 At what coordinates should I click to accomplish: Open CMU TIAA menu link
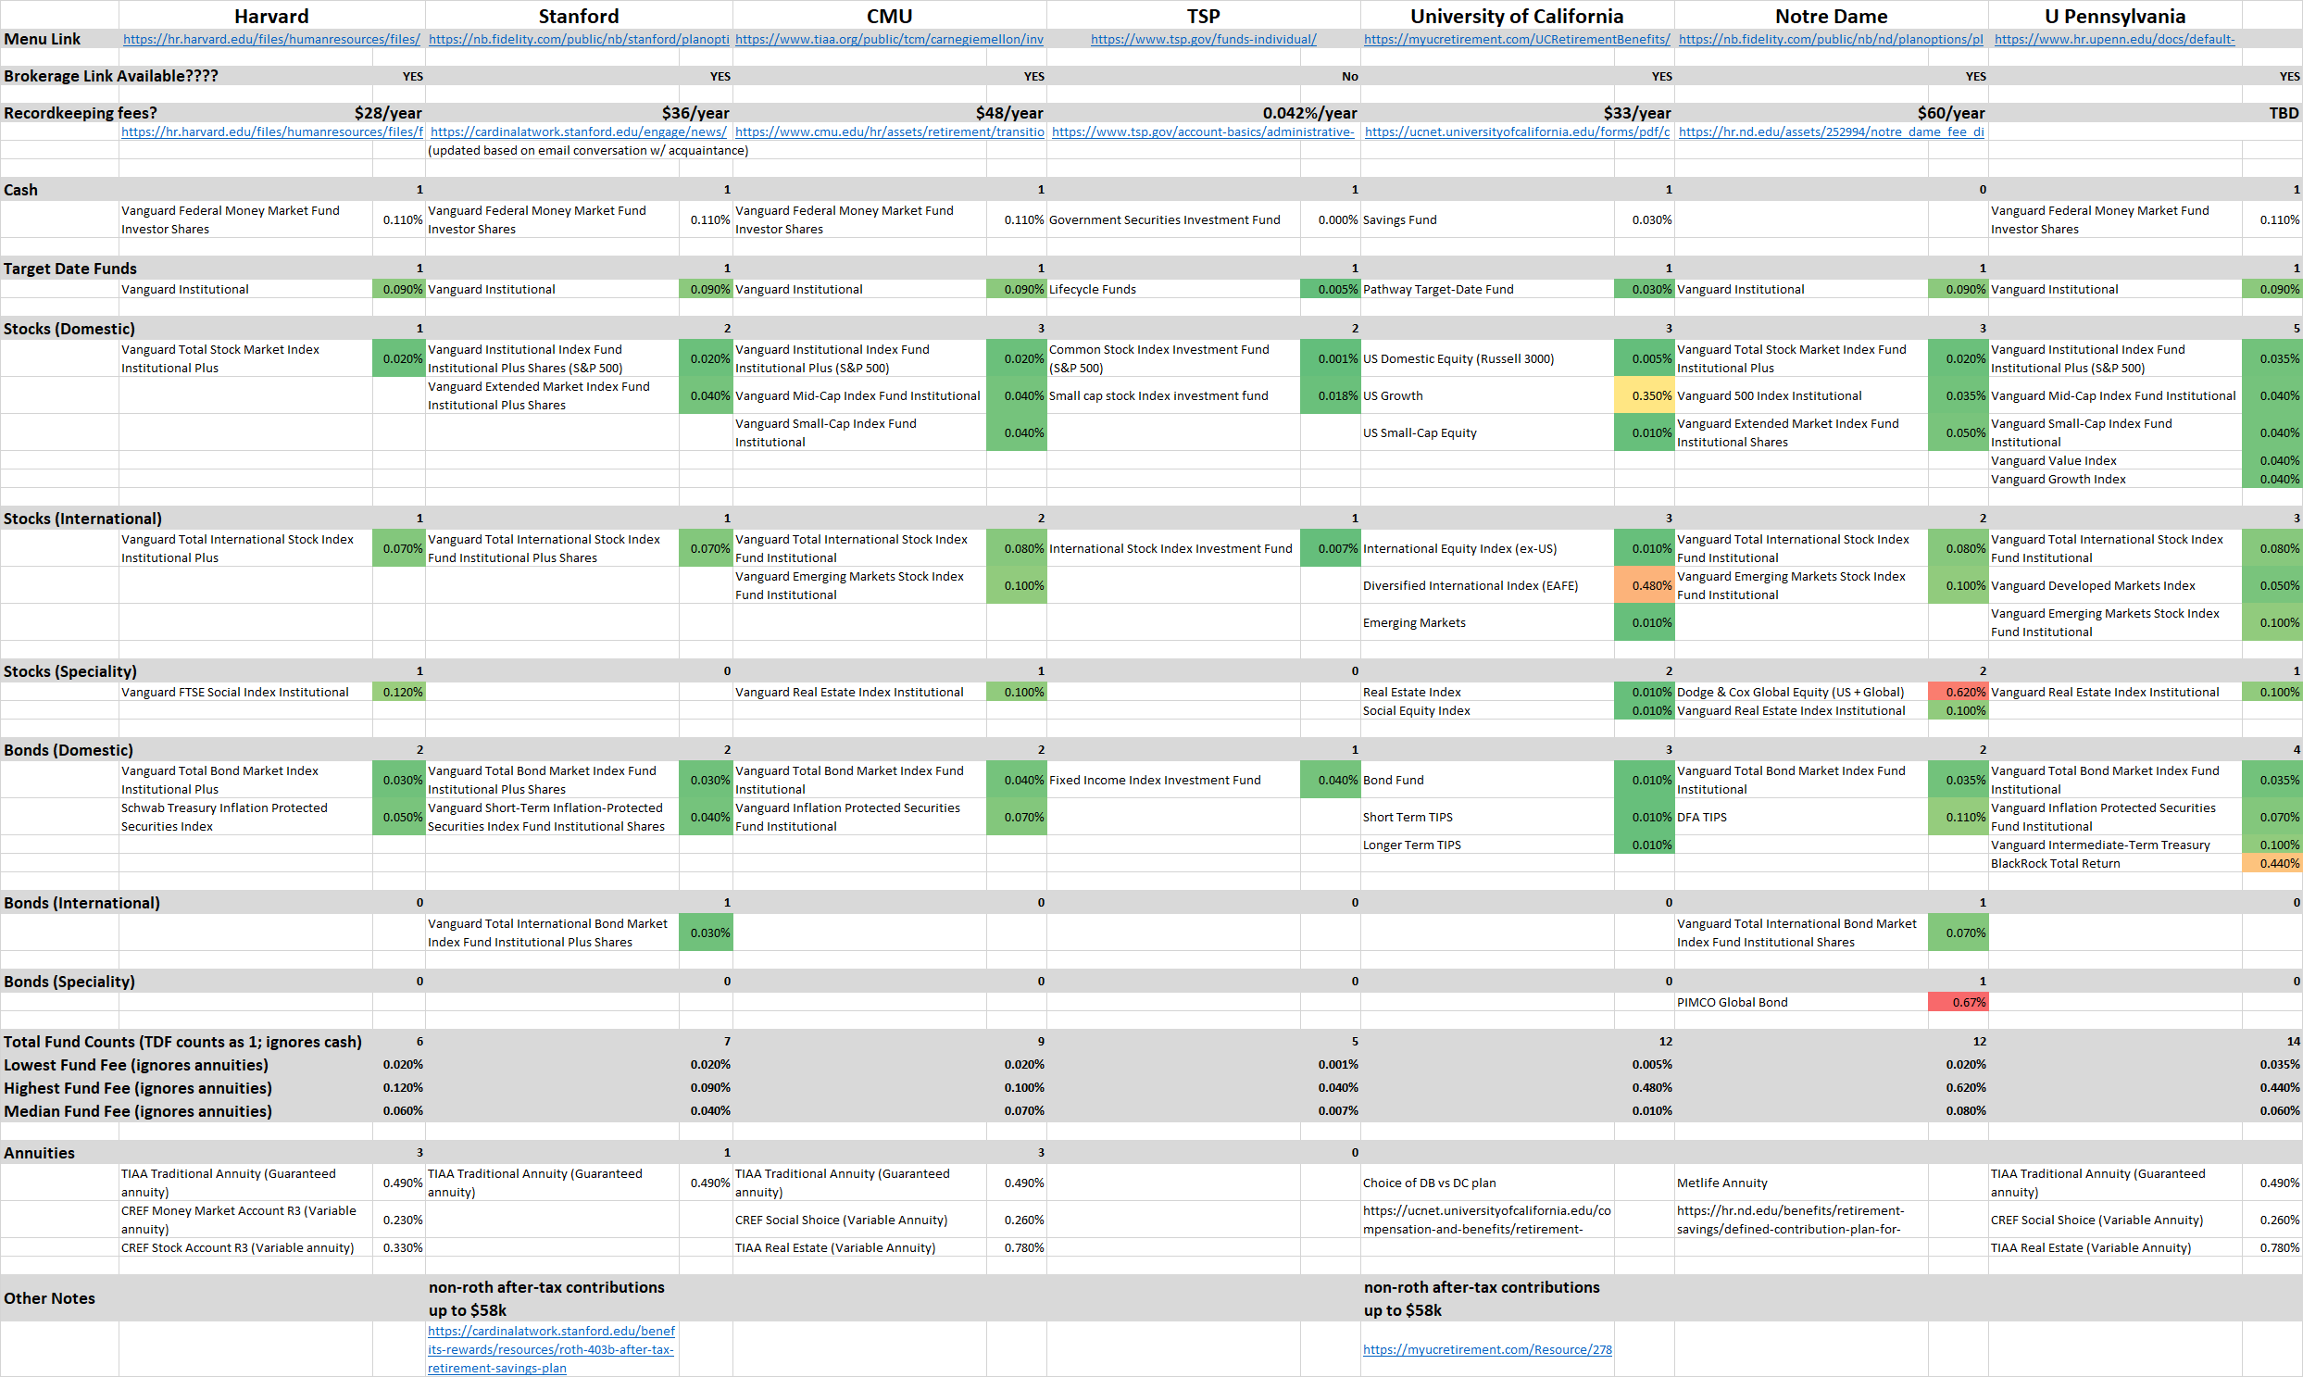point(889,39)
